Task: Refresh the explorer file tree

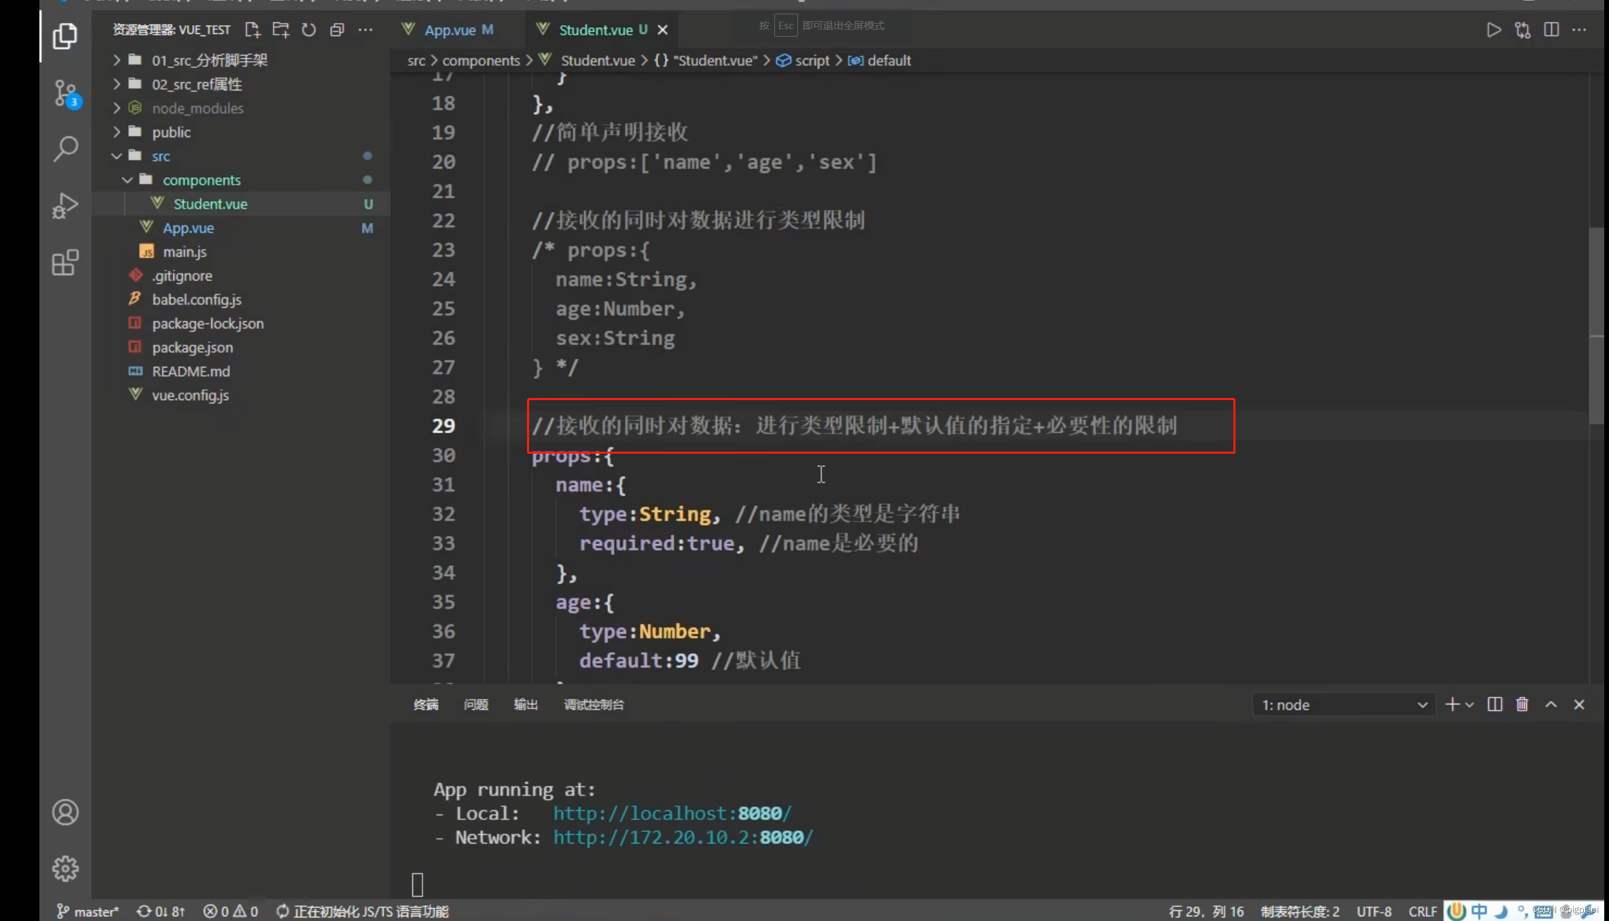Action: tap(309, 30)
